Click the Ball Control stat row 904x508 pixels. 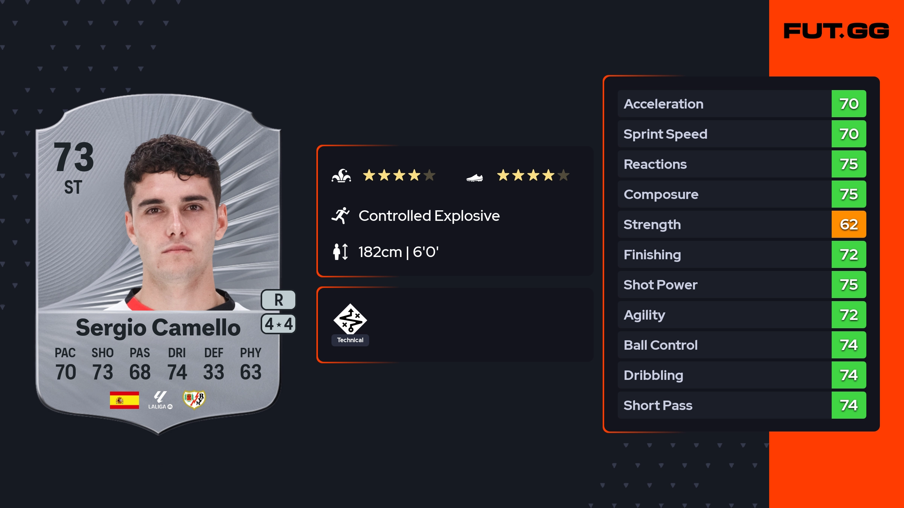pos(724,345)
